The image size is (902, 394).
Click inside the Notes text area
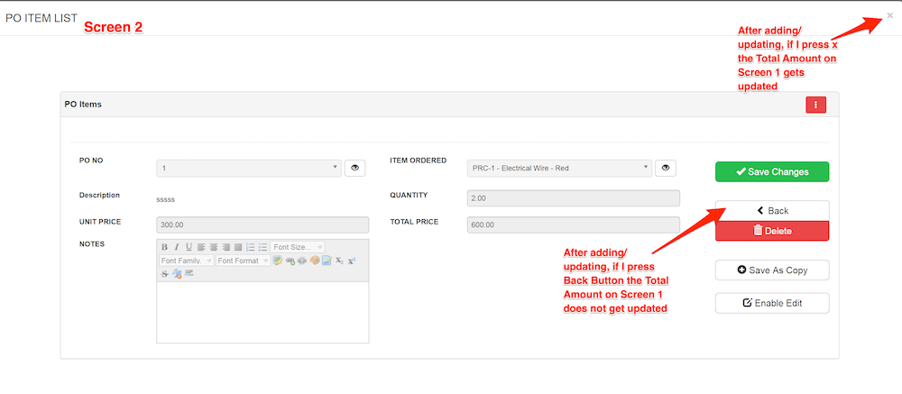point(262,312)
